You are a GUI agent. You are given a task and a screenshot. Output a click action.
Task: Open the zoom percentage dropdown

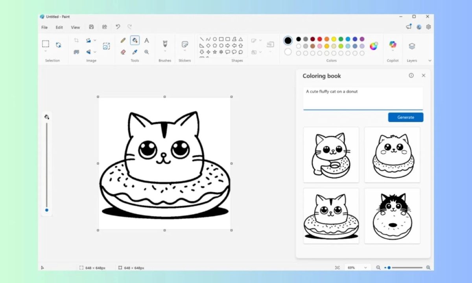(357, 268)
